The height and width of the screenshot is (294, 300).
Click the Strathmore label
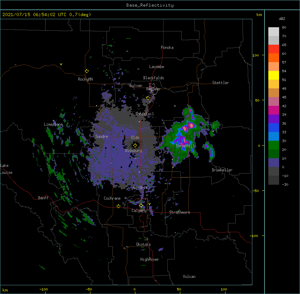(180, 212)
